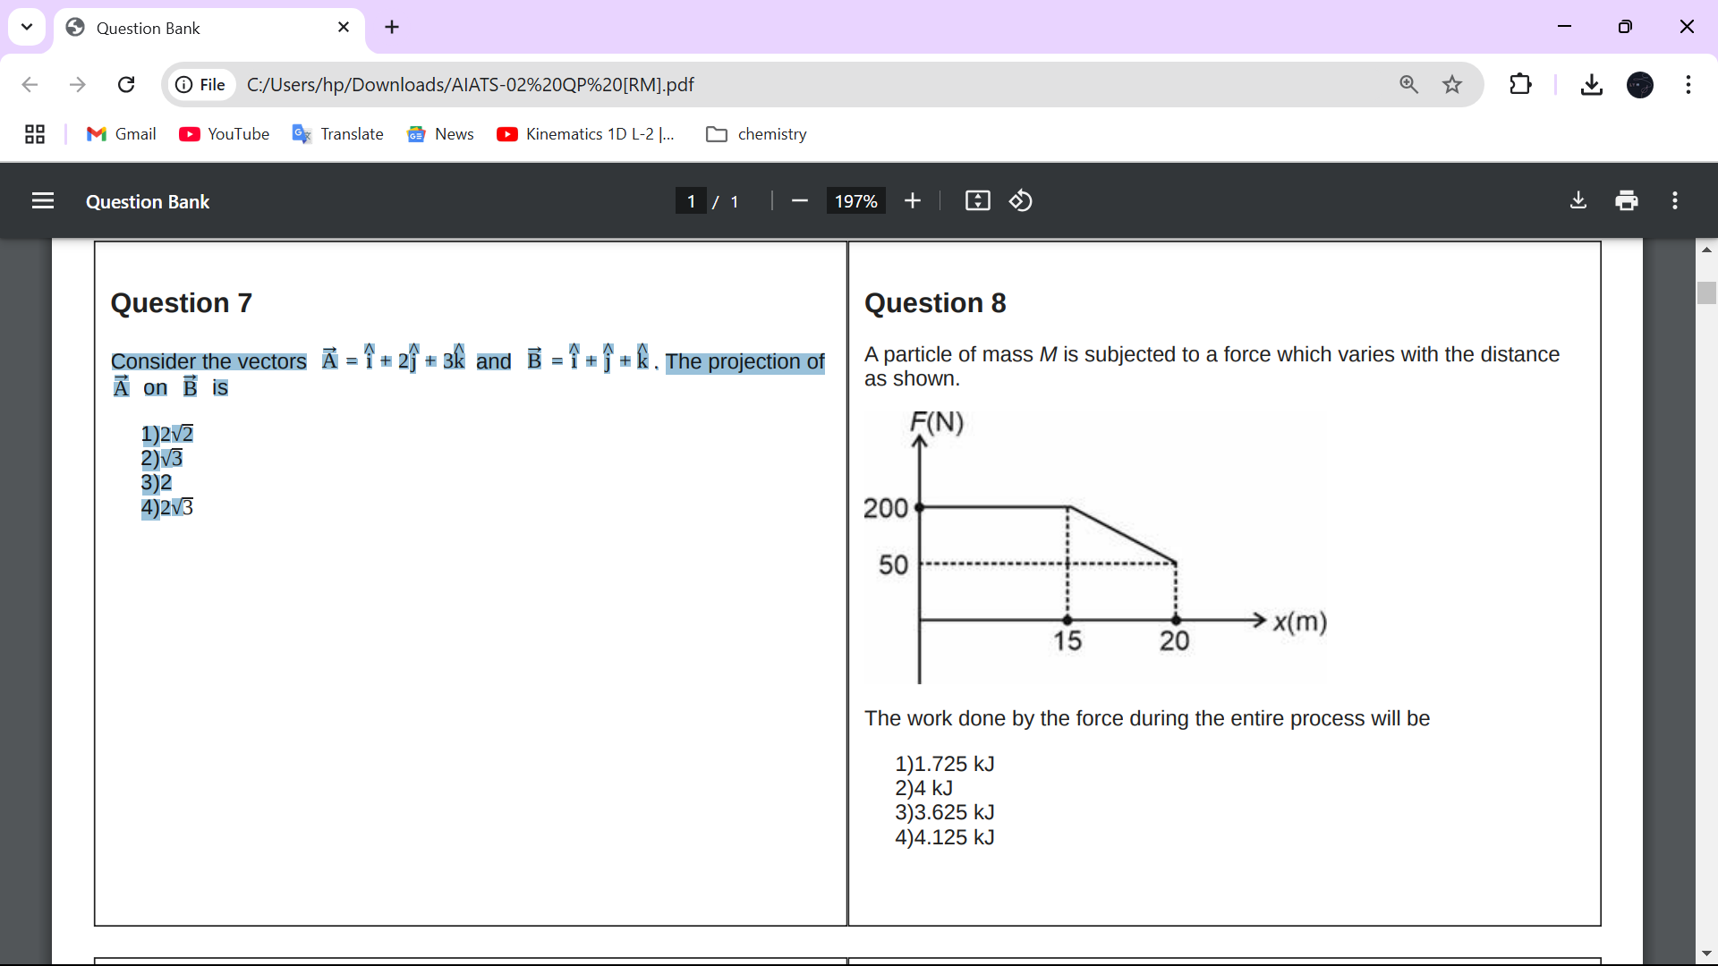
Task: Open the Extensions puzzle icon
Action: 1520,84
